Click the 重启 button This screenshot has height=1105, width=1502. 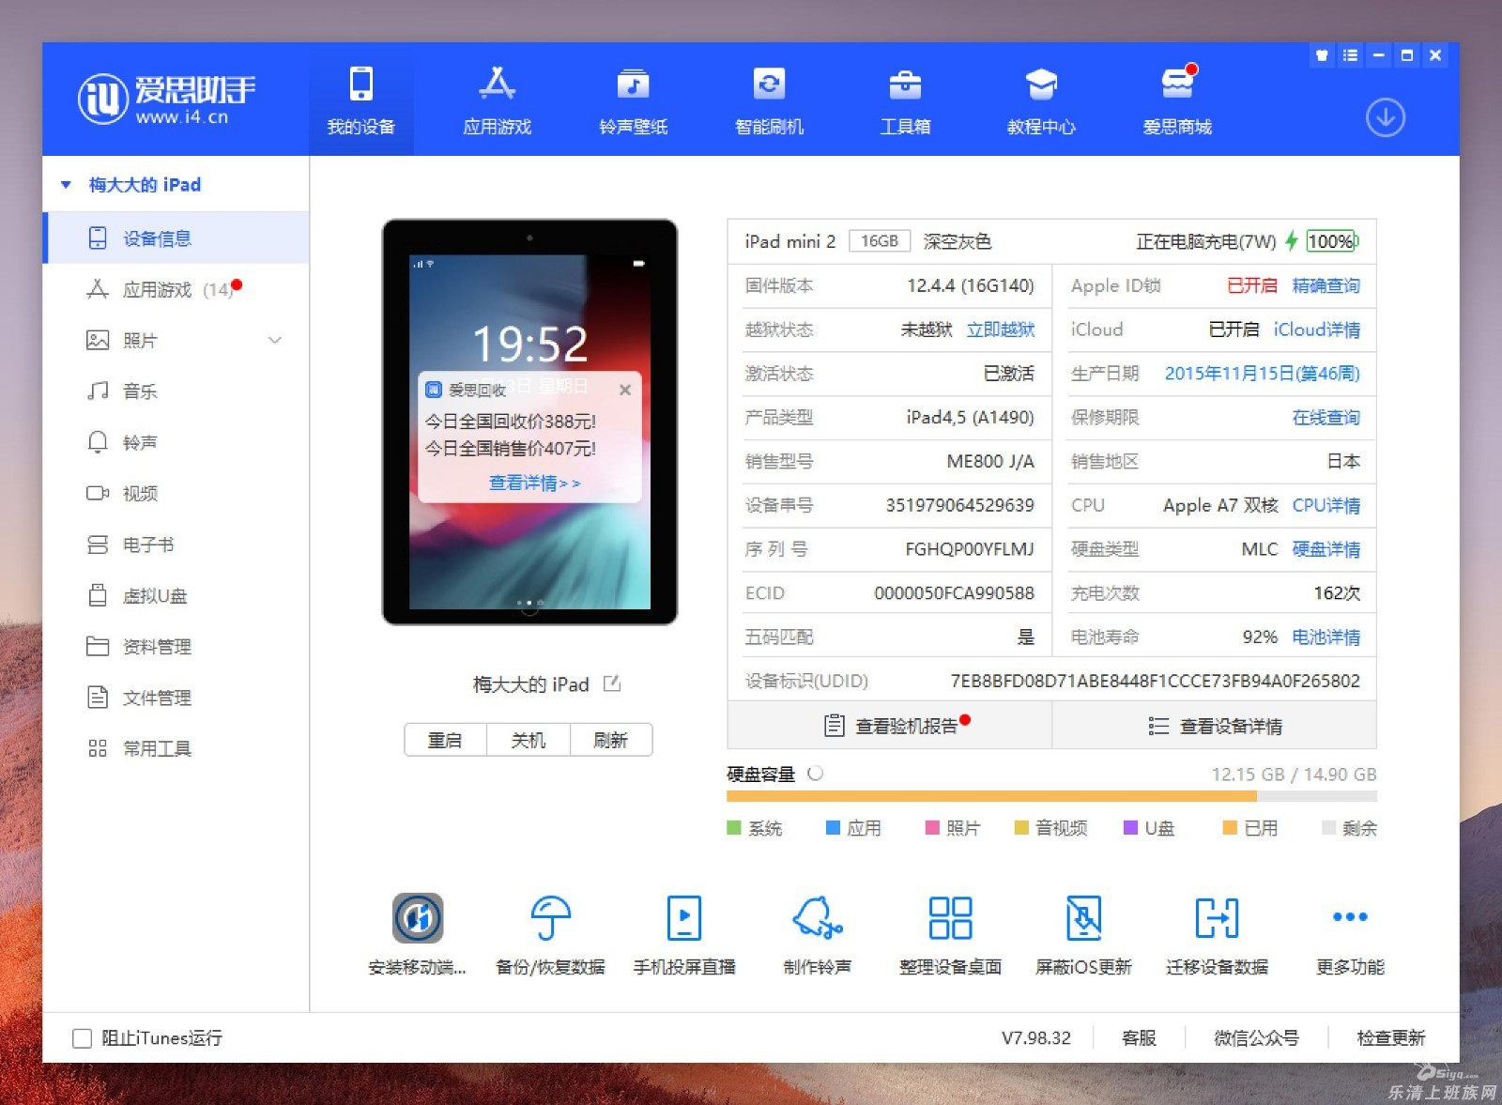(445, 740)
